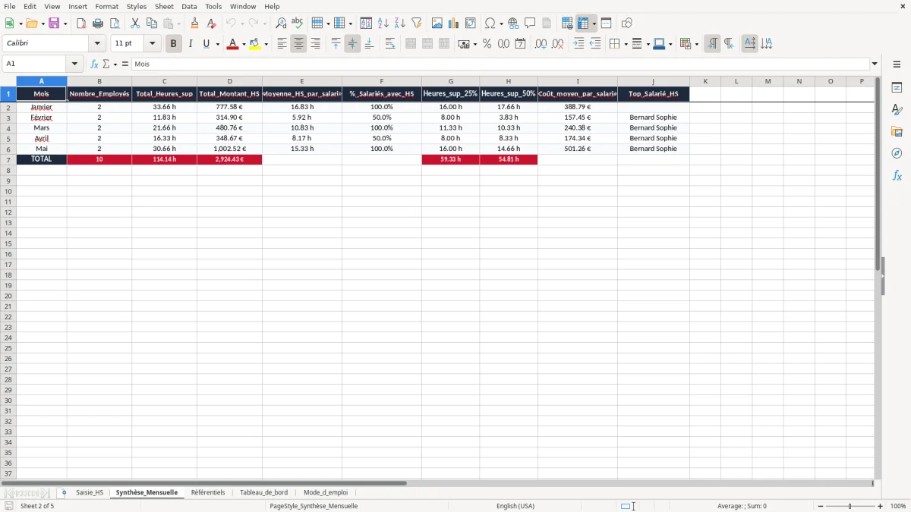Open the Conditional Formatting dropdown arrow
Image resolution: width=911 pixels, height=512 pixels.
click(x=696, y=44)
